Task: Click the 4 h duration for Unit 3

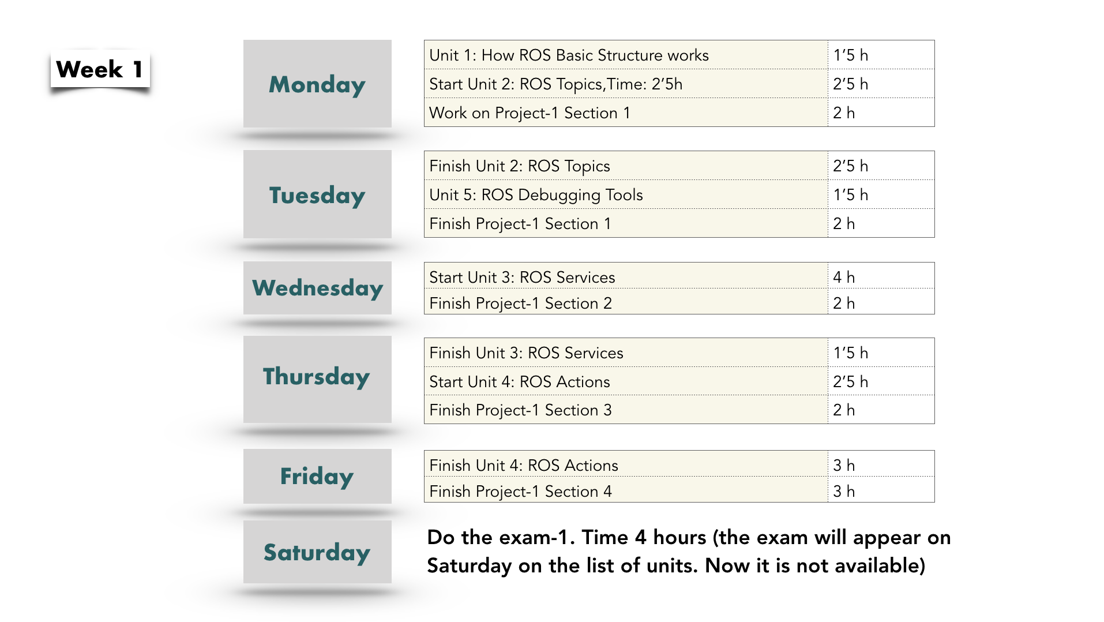Action: pos(844,277)
